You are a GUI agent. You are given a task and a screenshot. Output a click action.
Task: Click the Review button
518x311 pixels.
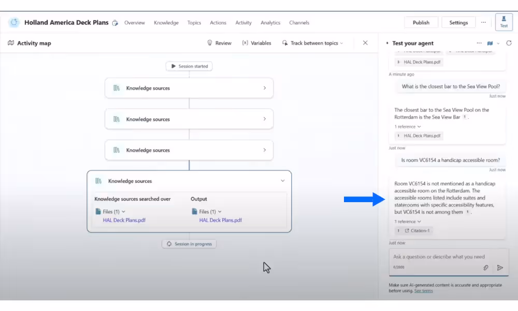[x=219, y=43]
